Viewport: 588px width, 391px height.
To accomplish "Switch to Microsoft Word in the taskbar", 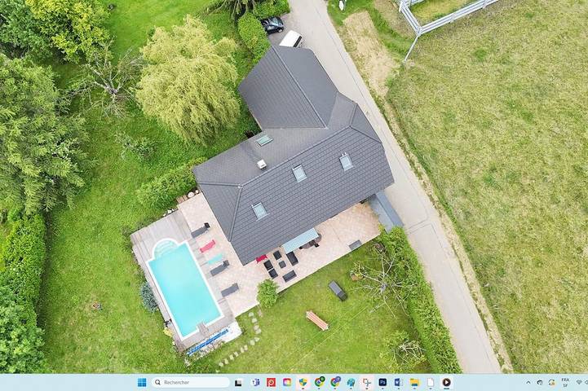I will [x=398, y=382].
